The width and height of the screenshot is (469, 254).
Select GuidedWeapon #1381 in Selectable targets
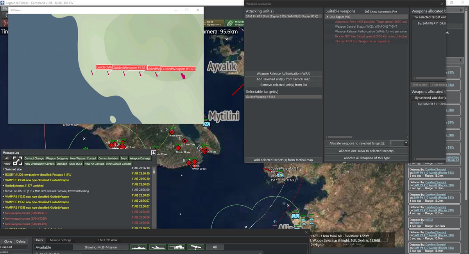(283, 97)
